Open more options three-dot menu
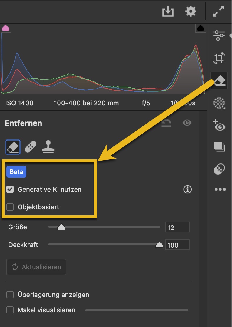This screenshot has width=232, height=327. tap(220, 190)
